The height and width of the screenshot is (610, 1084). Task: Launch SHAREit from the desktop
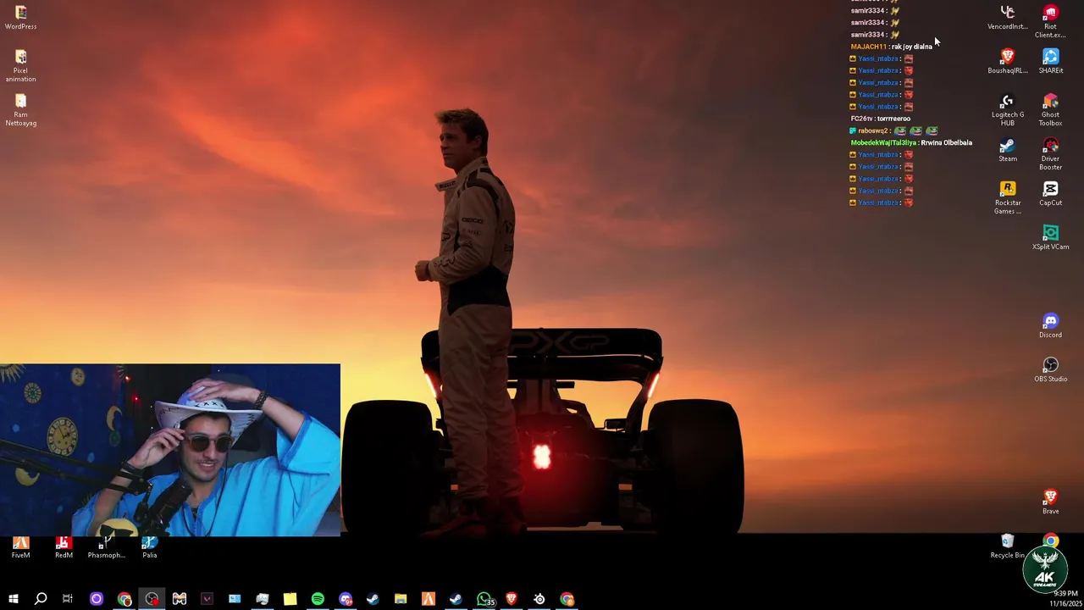[x=1050, y=62]
